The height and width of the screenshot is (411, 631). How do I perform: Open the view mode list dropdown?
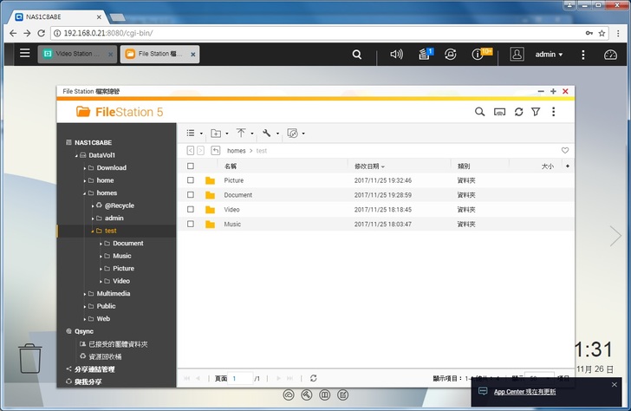tap(194, 134)
